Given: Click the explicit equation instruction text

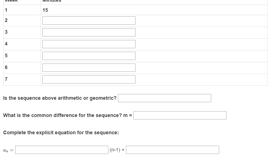Looking at the screenshot, I should 60,133.
